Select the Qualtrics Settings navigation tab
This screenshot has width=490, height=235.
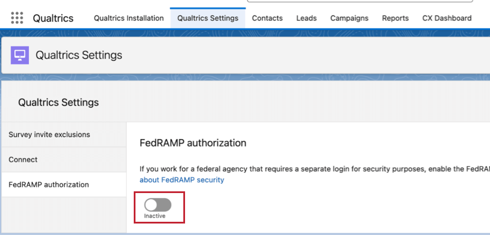[208, 18]
